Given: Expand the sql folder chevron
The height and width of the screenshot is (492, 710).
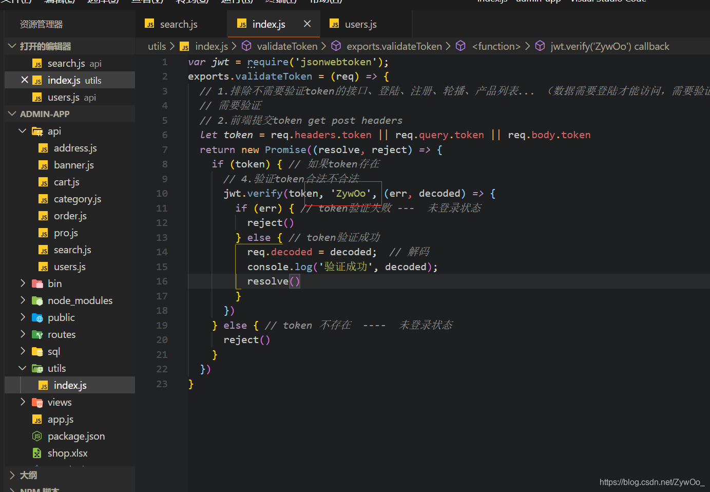Looking at the screenshot, I should 23,351.
